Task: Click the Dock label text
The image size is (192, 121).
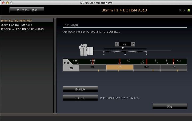Action: [182, 10]
